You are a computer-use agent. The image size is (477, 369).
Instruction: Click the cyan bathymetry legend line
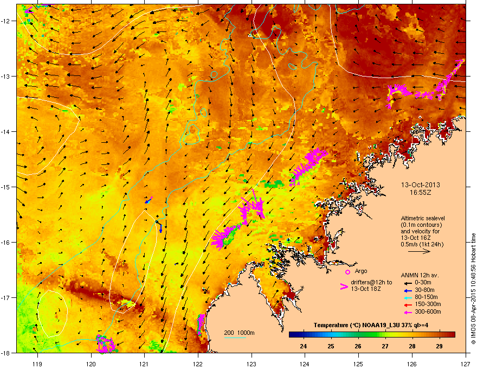(x=235, y=338)
